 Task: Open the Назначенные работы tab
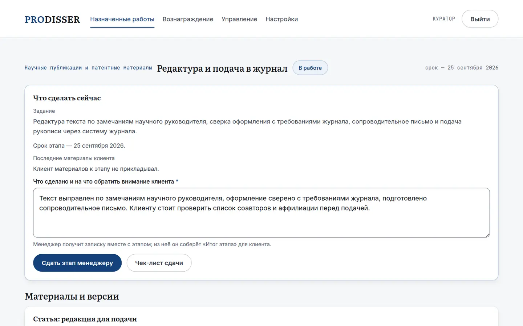[x=122, y=19]
